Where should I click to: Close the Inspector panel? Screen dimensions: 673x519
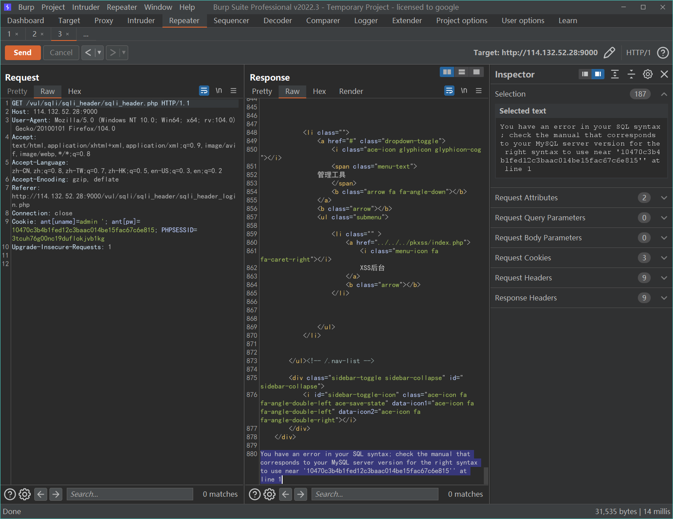click(664, 74)
